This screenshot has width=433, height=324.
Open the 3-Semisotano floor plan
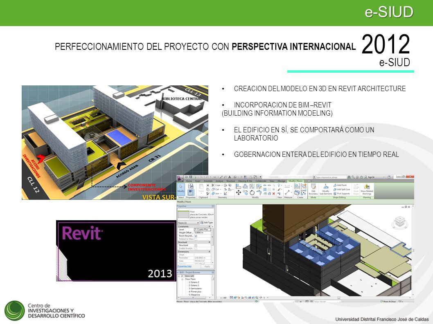tap(195, 288)
